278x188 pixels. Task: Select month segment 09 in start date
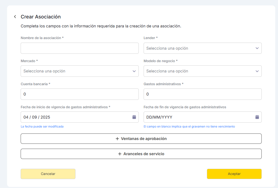click(x=34, y=117)
